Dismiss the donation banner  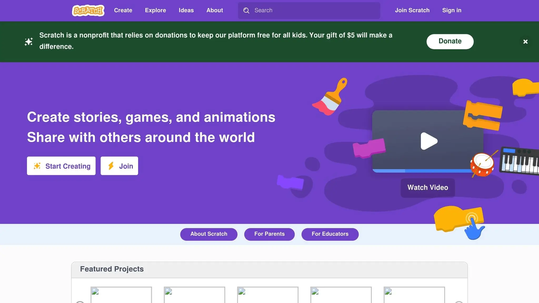[x=525, y=41]
